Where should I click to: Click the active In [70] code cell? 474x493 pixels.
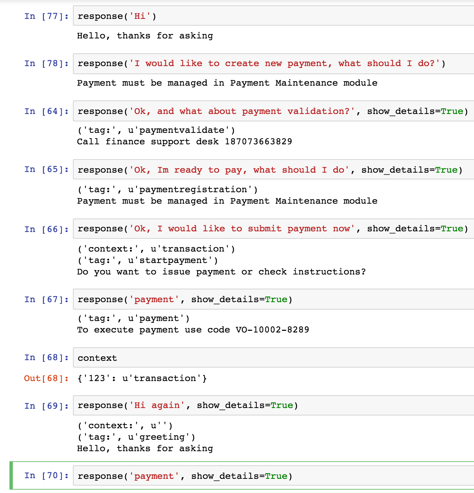[x=273, y=476]
